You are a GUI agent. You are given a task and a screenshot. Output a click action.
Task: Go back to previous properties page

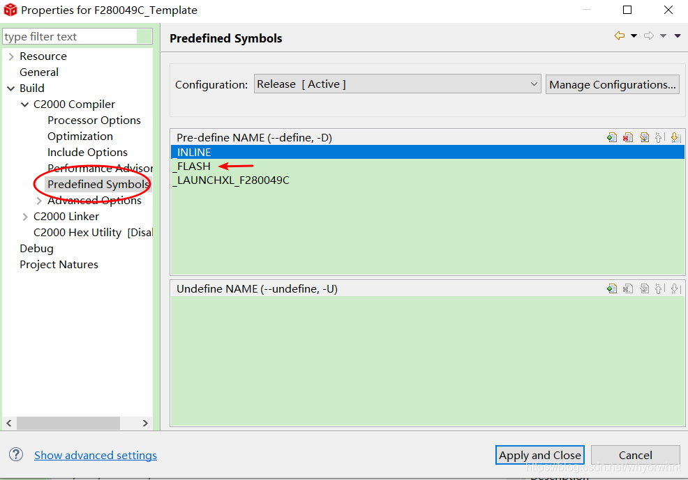(x=620, y=36)
